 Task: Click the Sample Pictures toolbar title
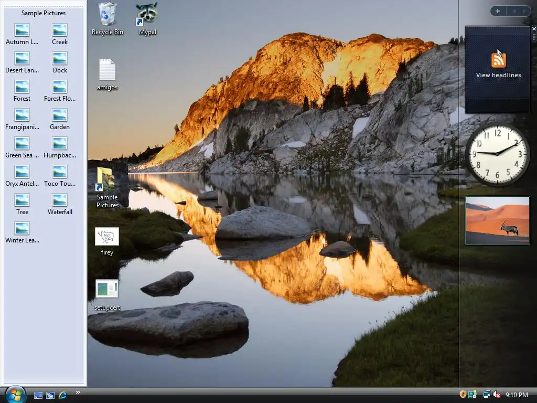point(44,13)
